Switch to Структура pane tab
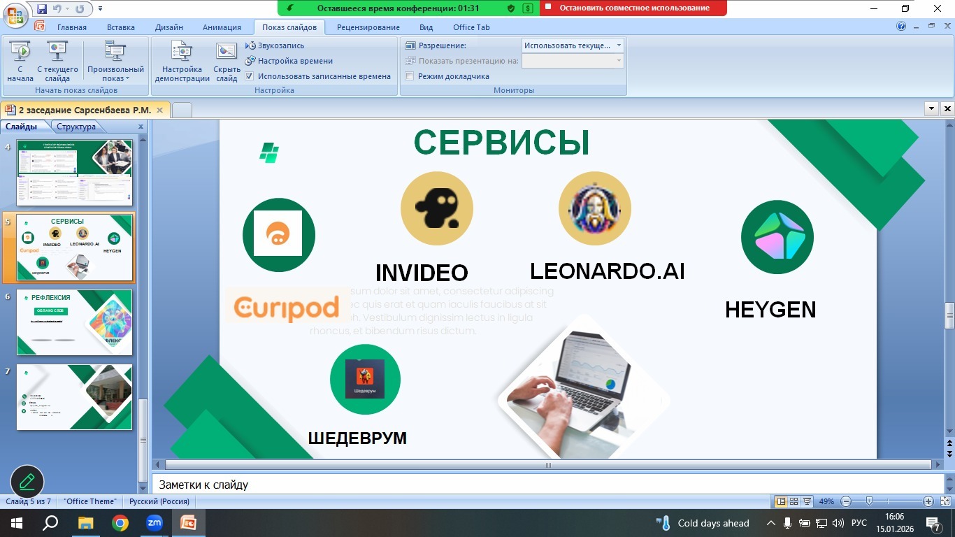 76,127
